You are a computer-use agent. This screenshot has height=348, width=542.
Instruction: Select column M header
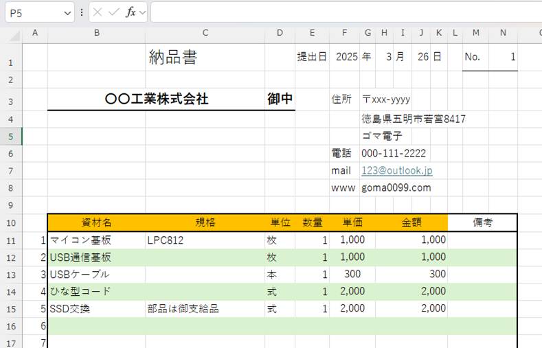475,33
